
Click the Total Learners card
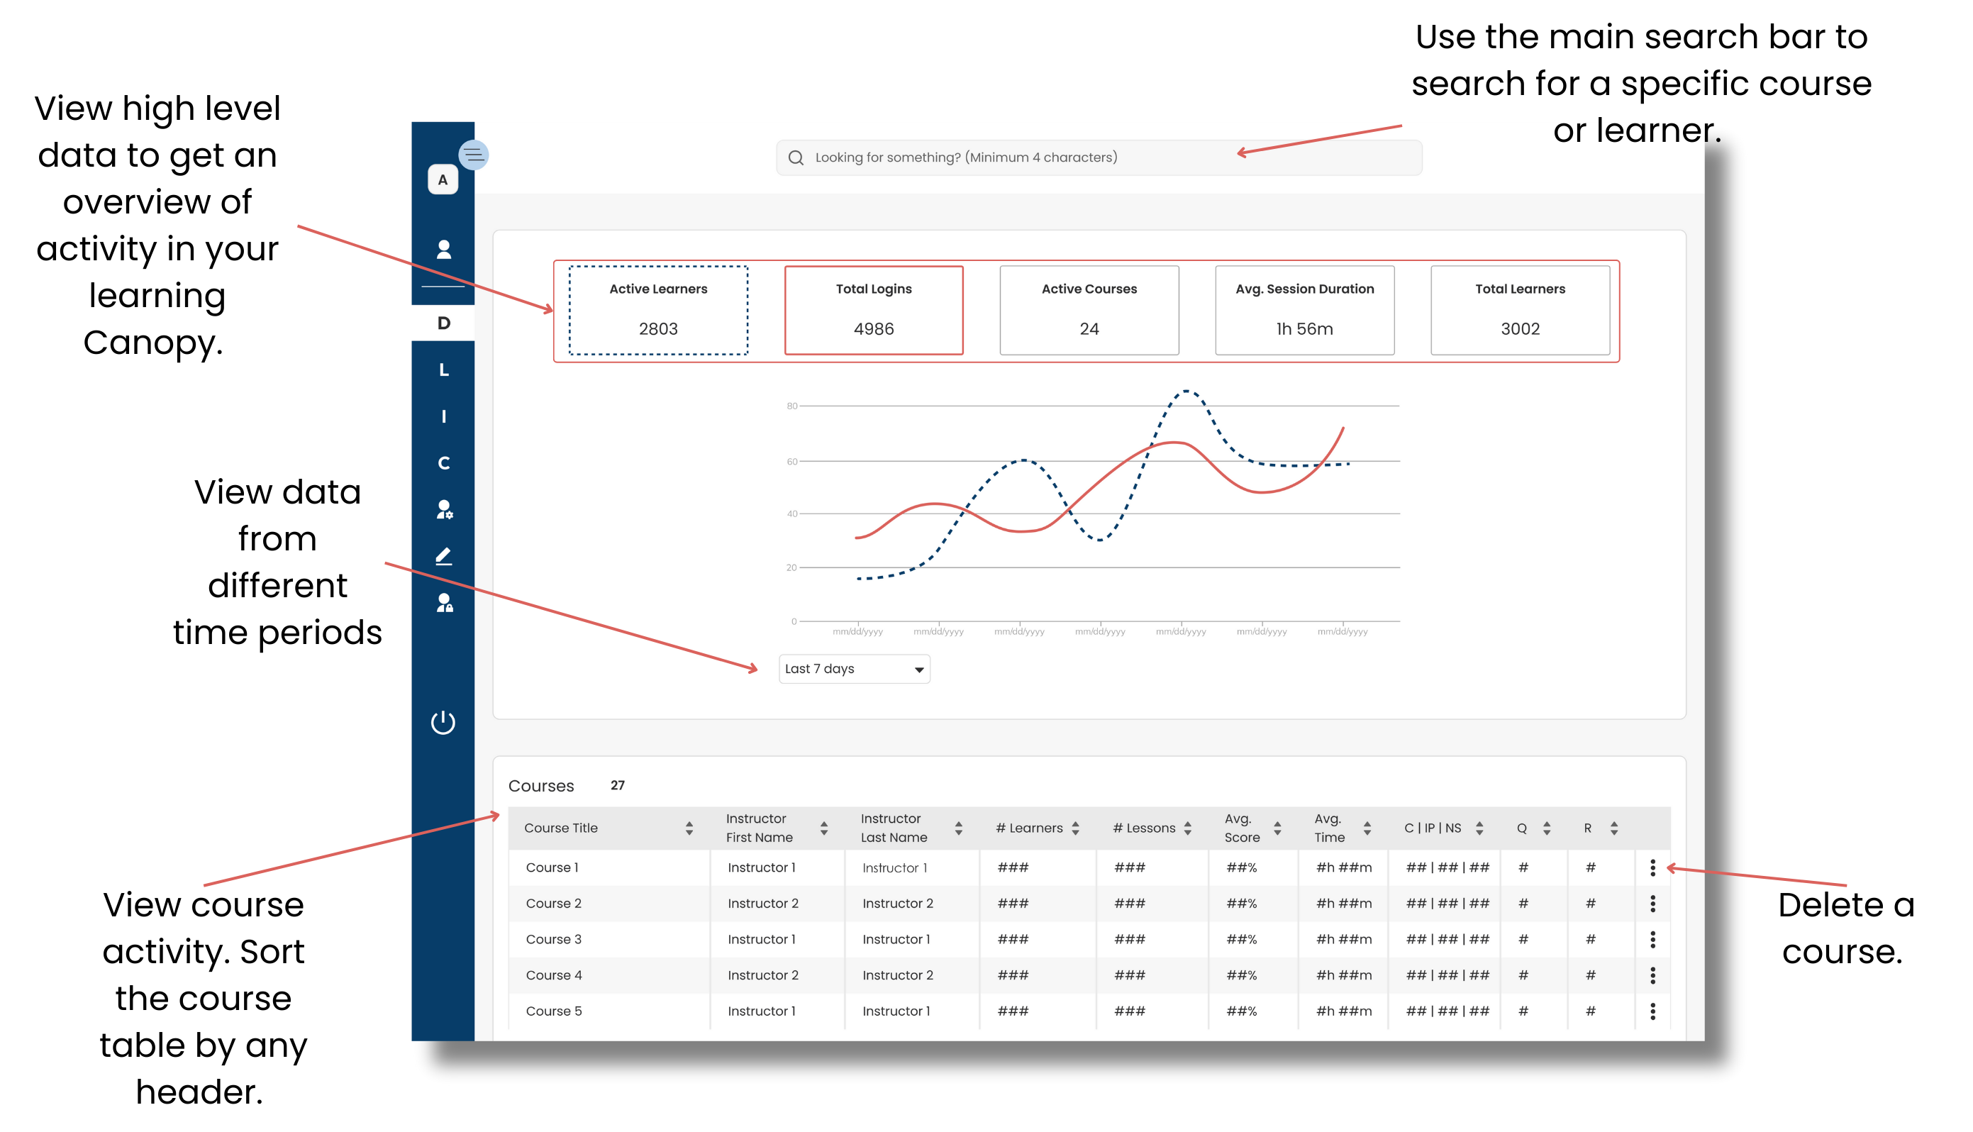[1519, 310]
